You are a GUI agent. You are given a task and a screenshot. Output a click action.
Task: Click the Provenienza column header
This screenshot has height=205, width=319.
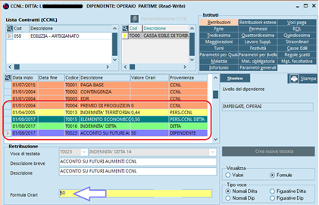click(188, 78)
